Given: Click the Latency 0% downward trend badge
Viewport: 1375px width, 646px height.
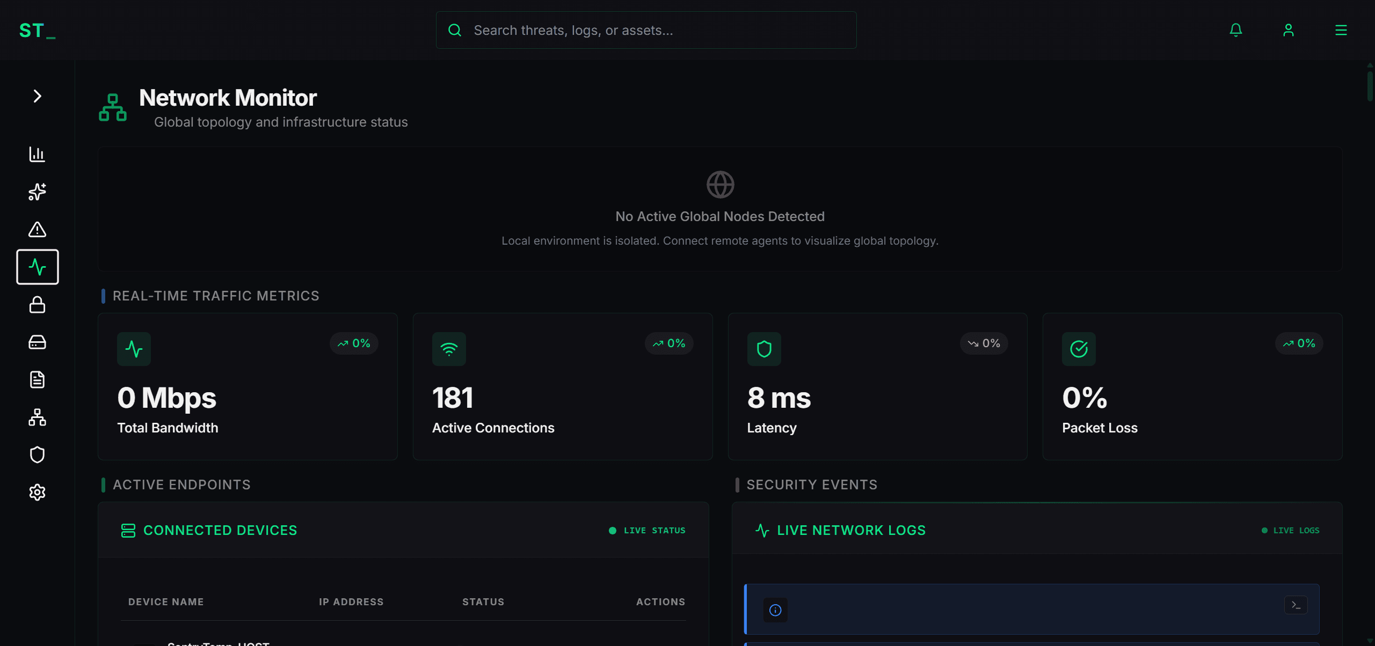Looking at the screenshot, I should point(984,343).
